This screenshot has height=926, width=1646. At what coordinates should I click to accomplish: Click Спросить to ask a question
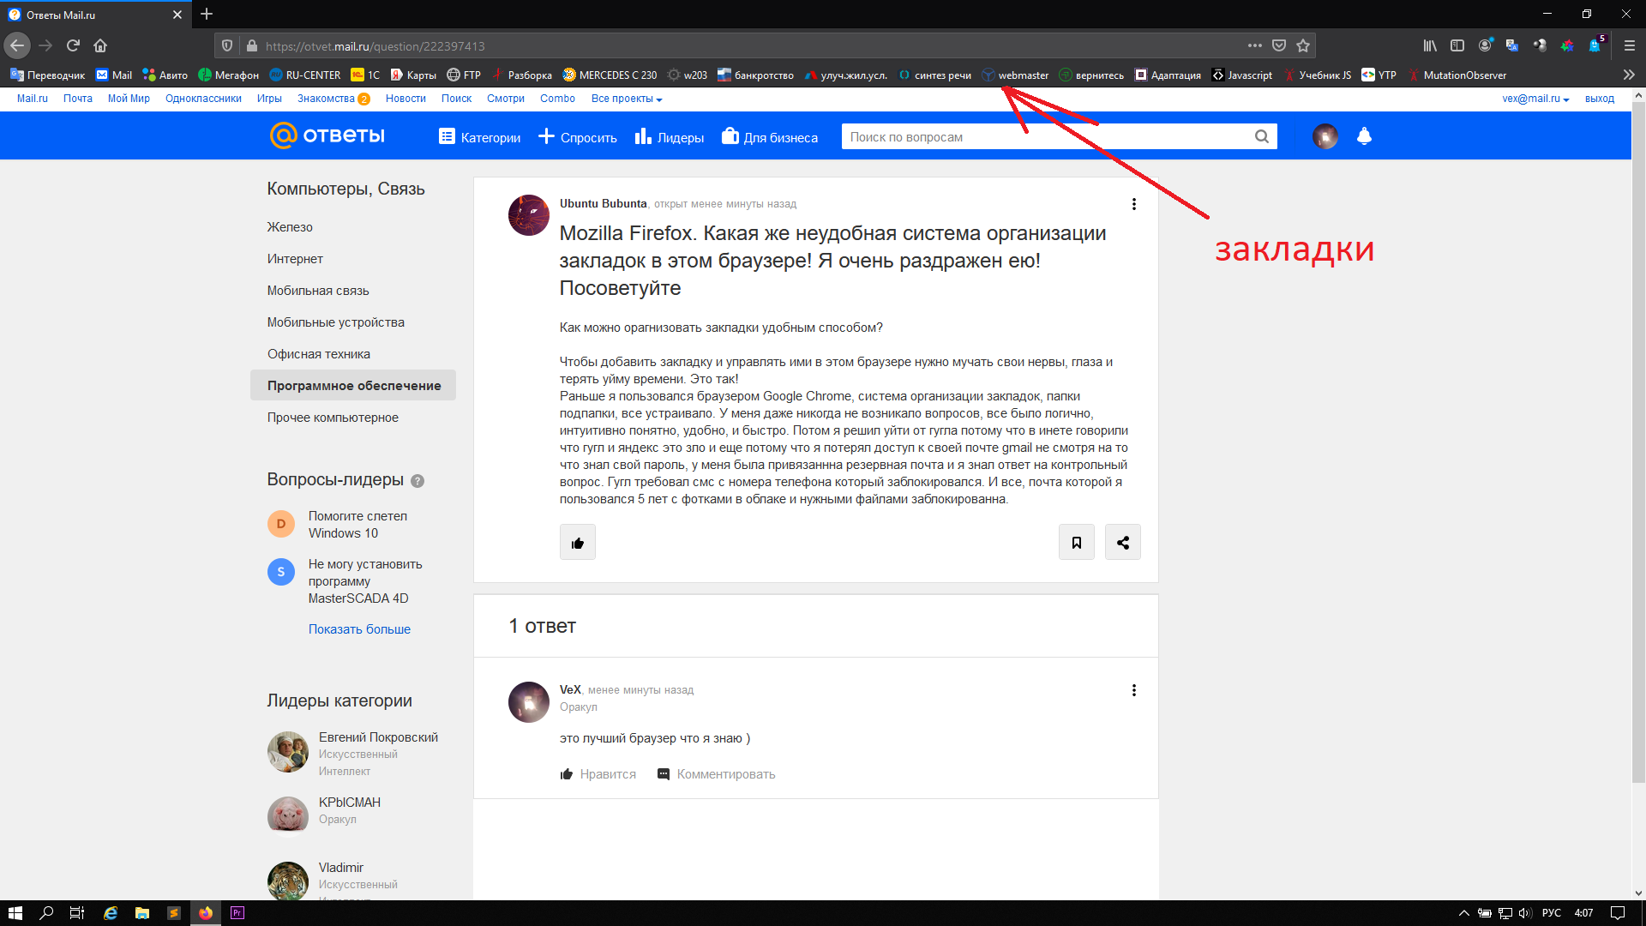578,137
